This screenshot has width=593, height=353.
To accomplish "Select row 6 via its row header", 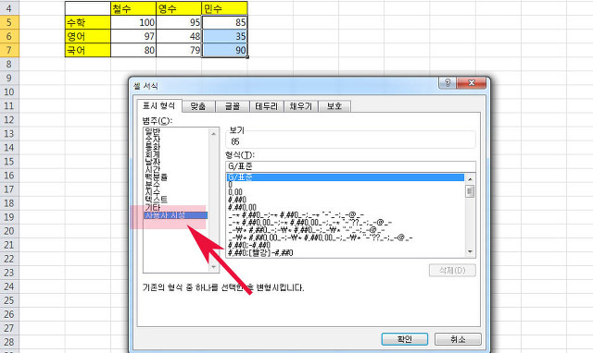I will pos(9,37).
